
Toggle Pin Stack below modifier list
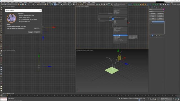click(x=150, y=36)
